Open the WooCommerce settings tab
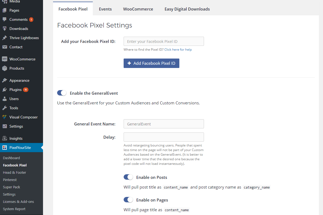 (138, 9)
